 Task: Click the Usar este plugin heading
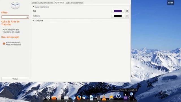pyautogui.click(x=10, y=37)
